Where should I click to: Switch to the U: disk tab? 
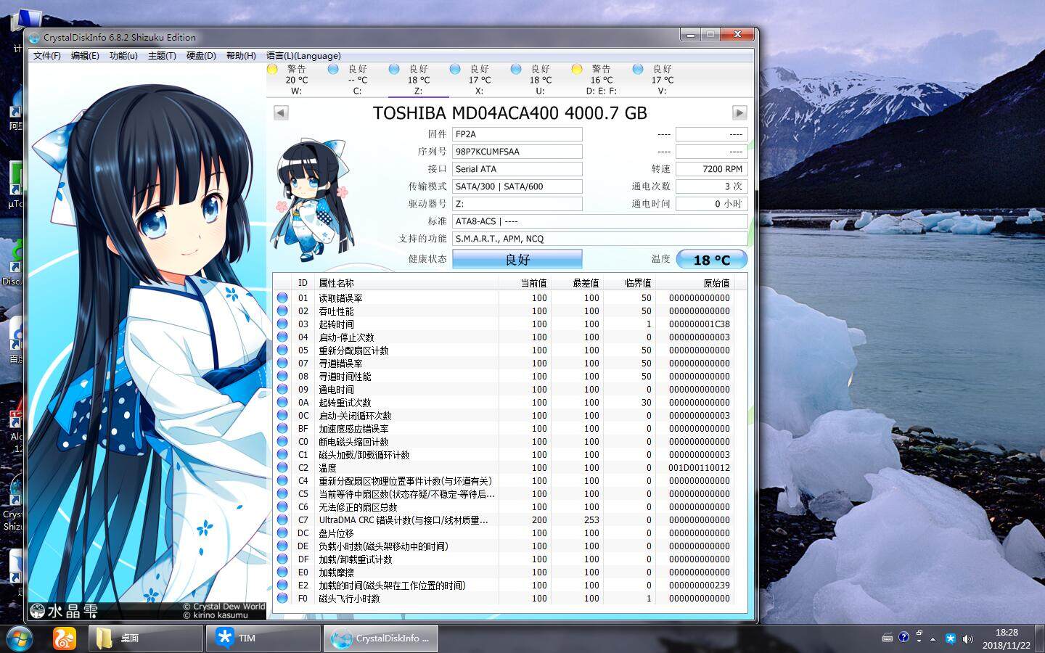point(540,80)
